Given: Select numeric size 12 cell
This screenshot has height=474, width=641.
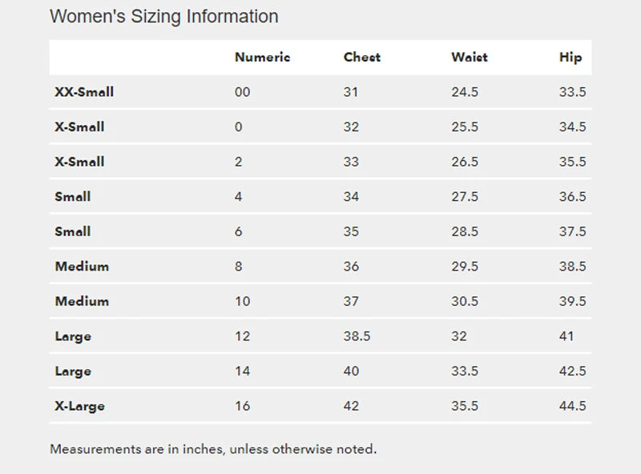Looking at the screenshot, I should (x=242, y=336).
